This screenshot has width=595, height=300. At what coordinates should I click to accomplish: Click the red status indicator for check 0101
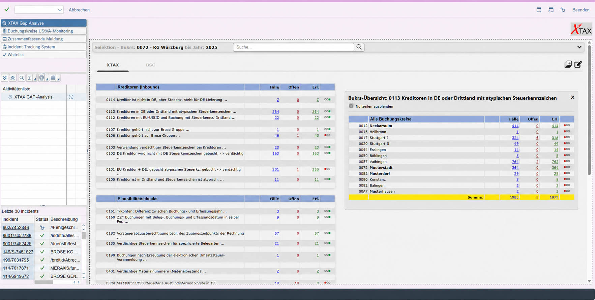pyautogui.click(x=327, y=169)
